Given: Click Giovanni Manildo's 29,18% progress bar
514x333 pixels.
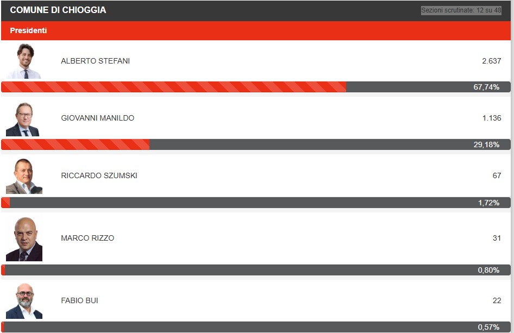Looking at the screenshot, I should (256, 144).
